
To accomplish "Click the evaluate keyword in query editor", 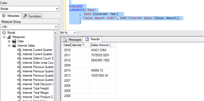I will coord(76,6).
